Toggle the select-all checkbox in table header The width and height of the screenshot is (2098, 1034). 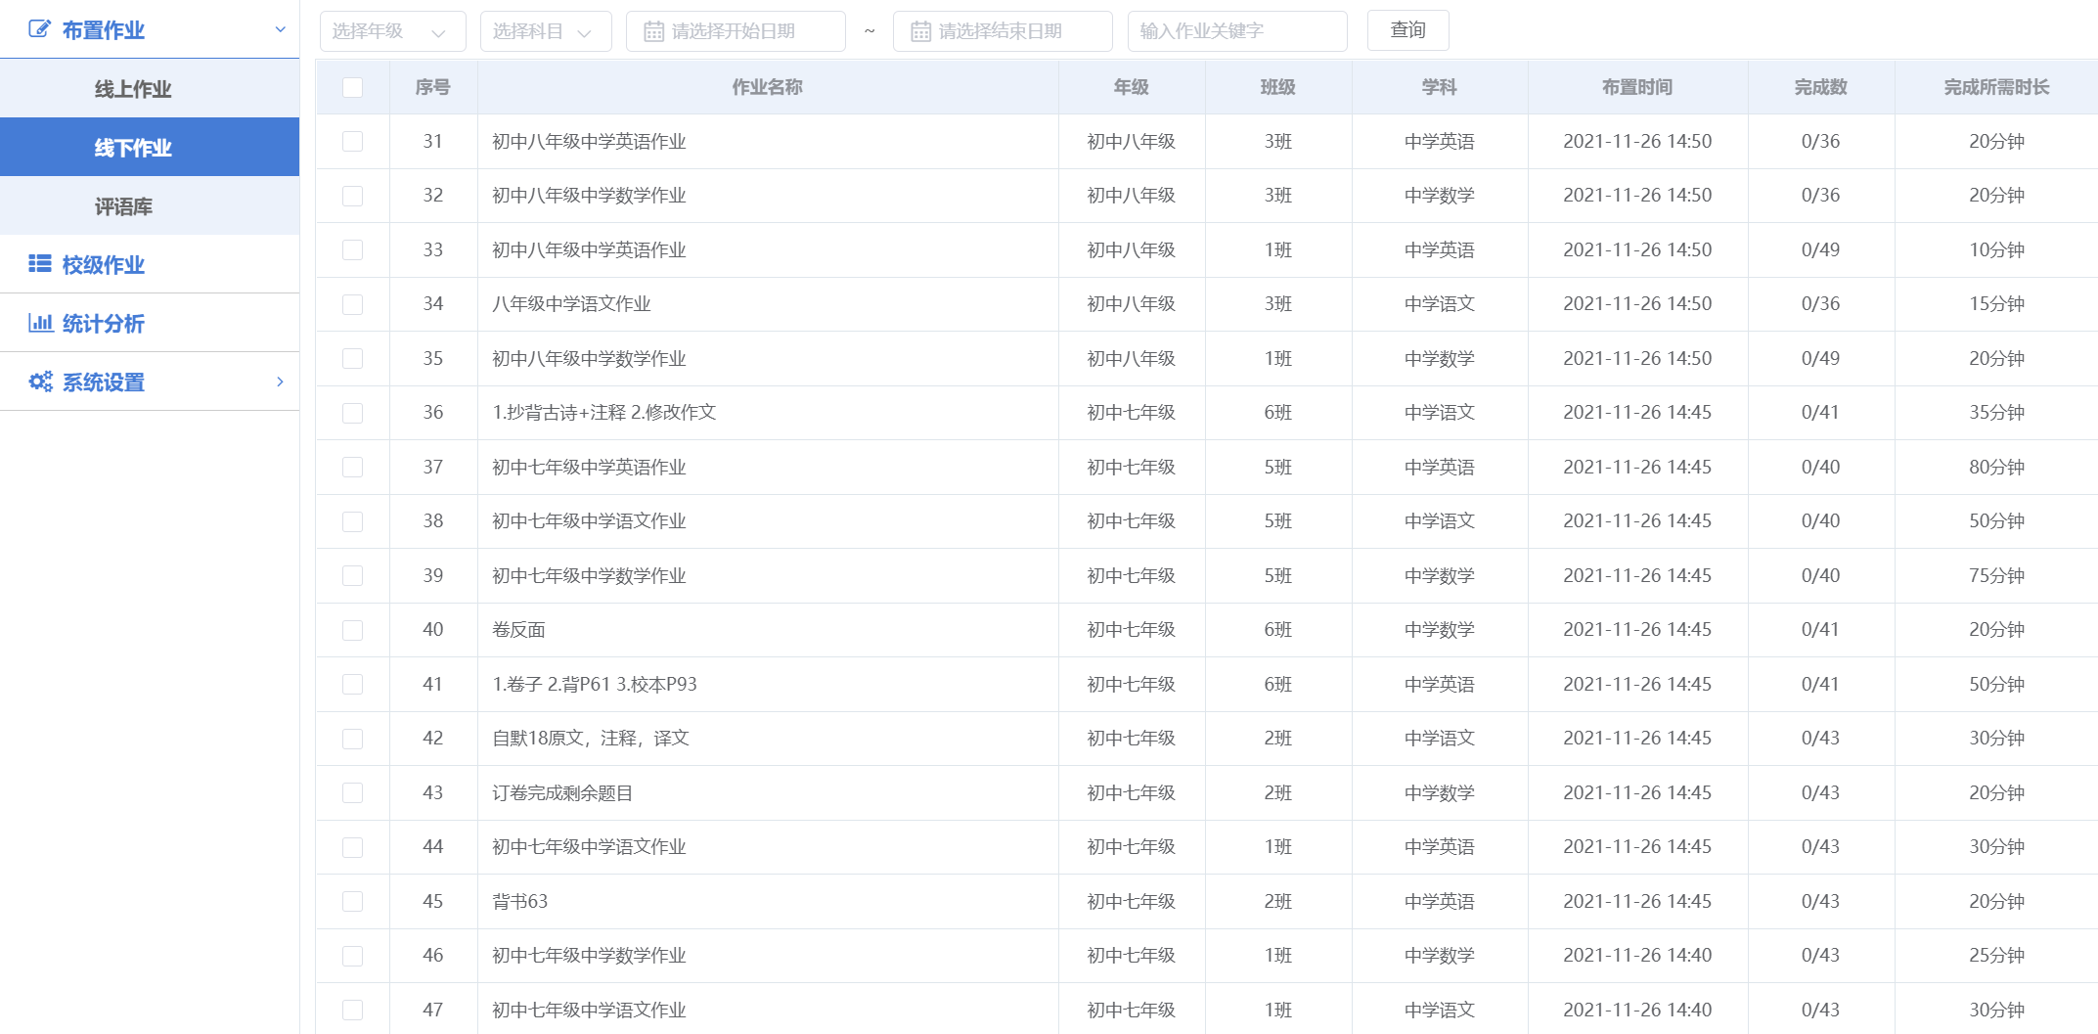click(353, 87)
